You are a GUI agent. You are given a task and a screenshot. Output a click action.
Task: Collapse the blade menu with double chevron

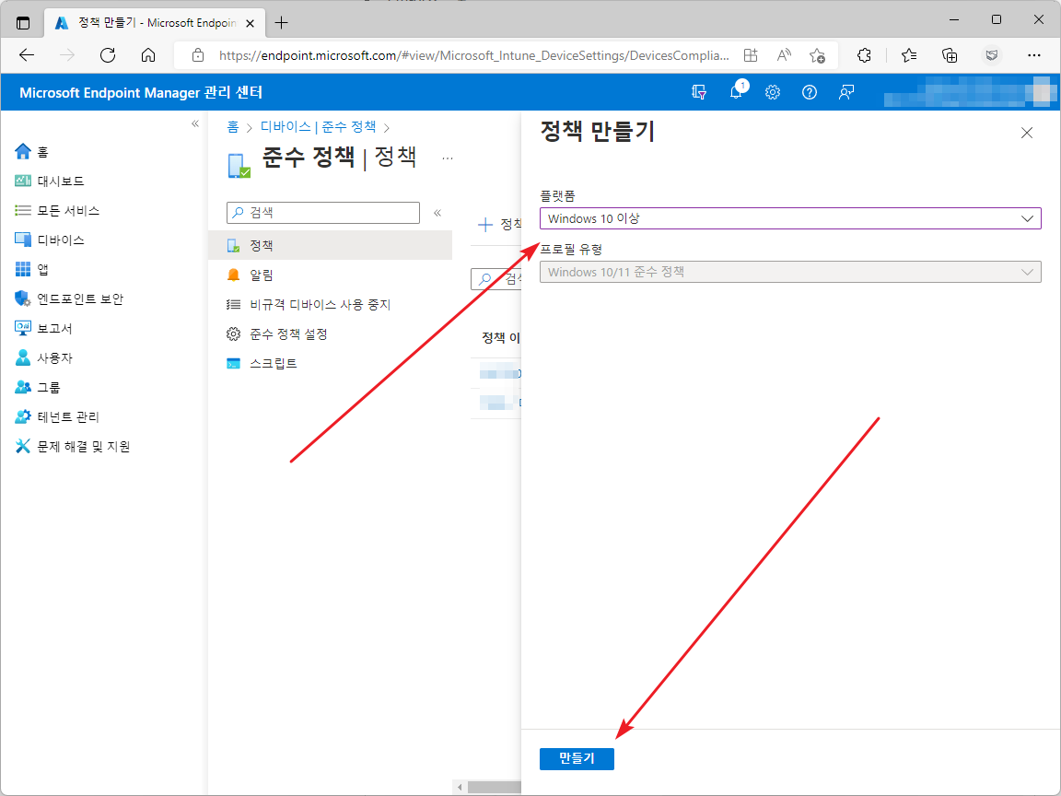coord(437,213)
